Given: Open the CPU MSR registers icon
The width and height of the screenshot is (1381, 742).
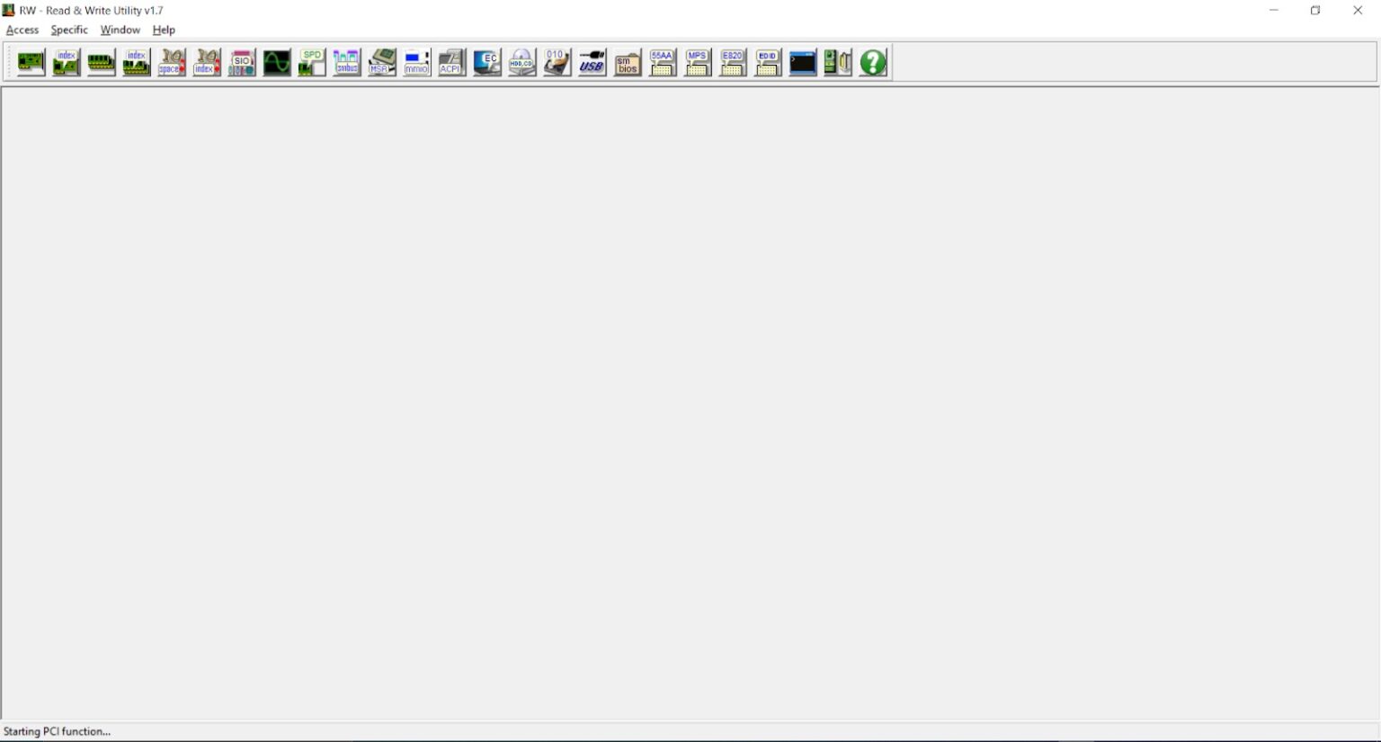Looking at the screenshot, I should click(381, 63).
